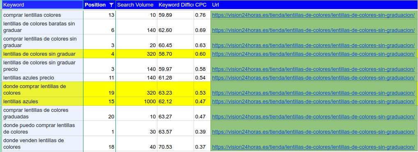This screenshot has height=152, width=418.
Task: Select keyword cell 'lentillas de colores baratas sin graduar'
Action: [43, 27]
